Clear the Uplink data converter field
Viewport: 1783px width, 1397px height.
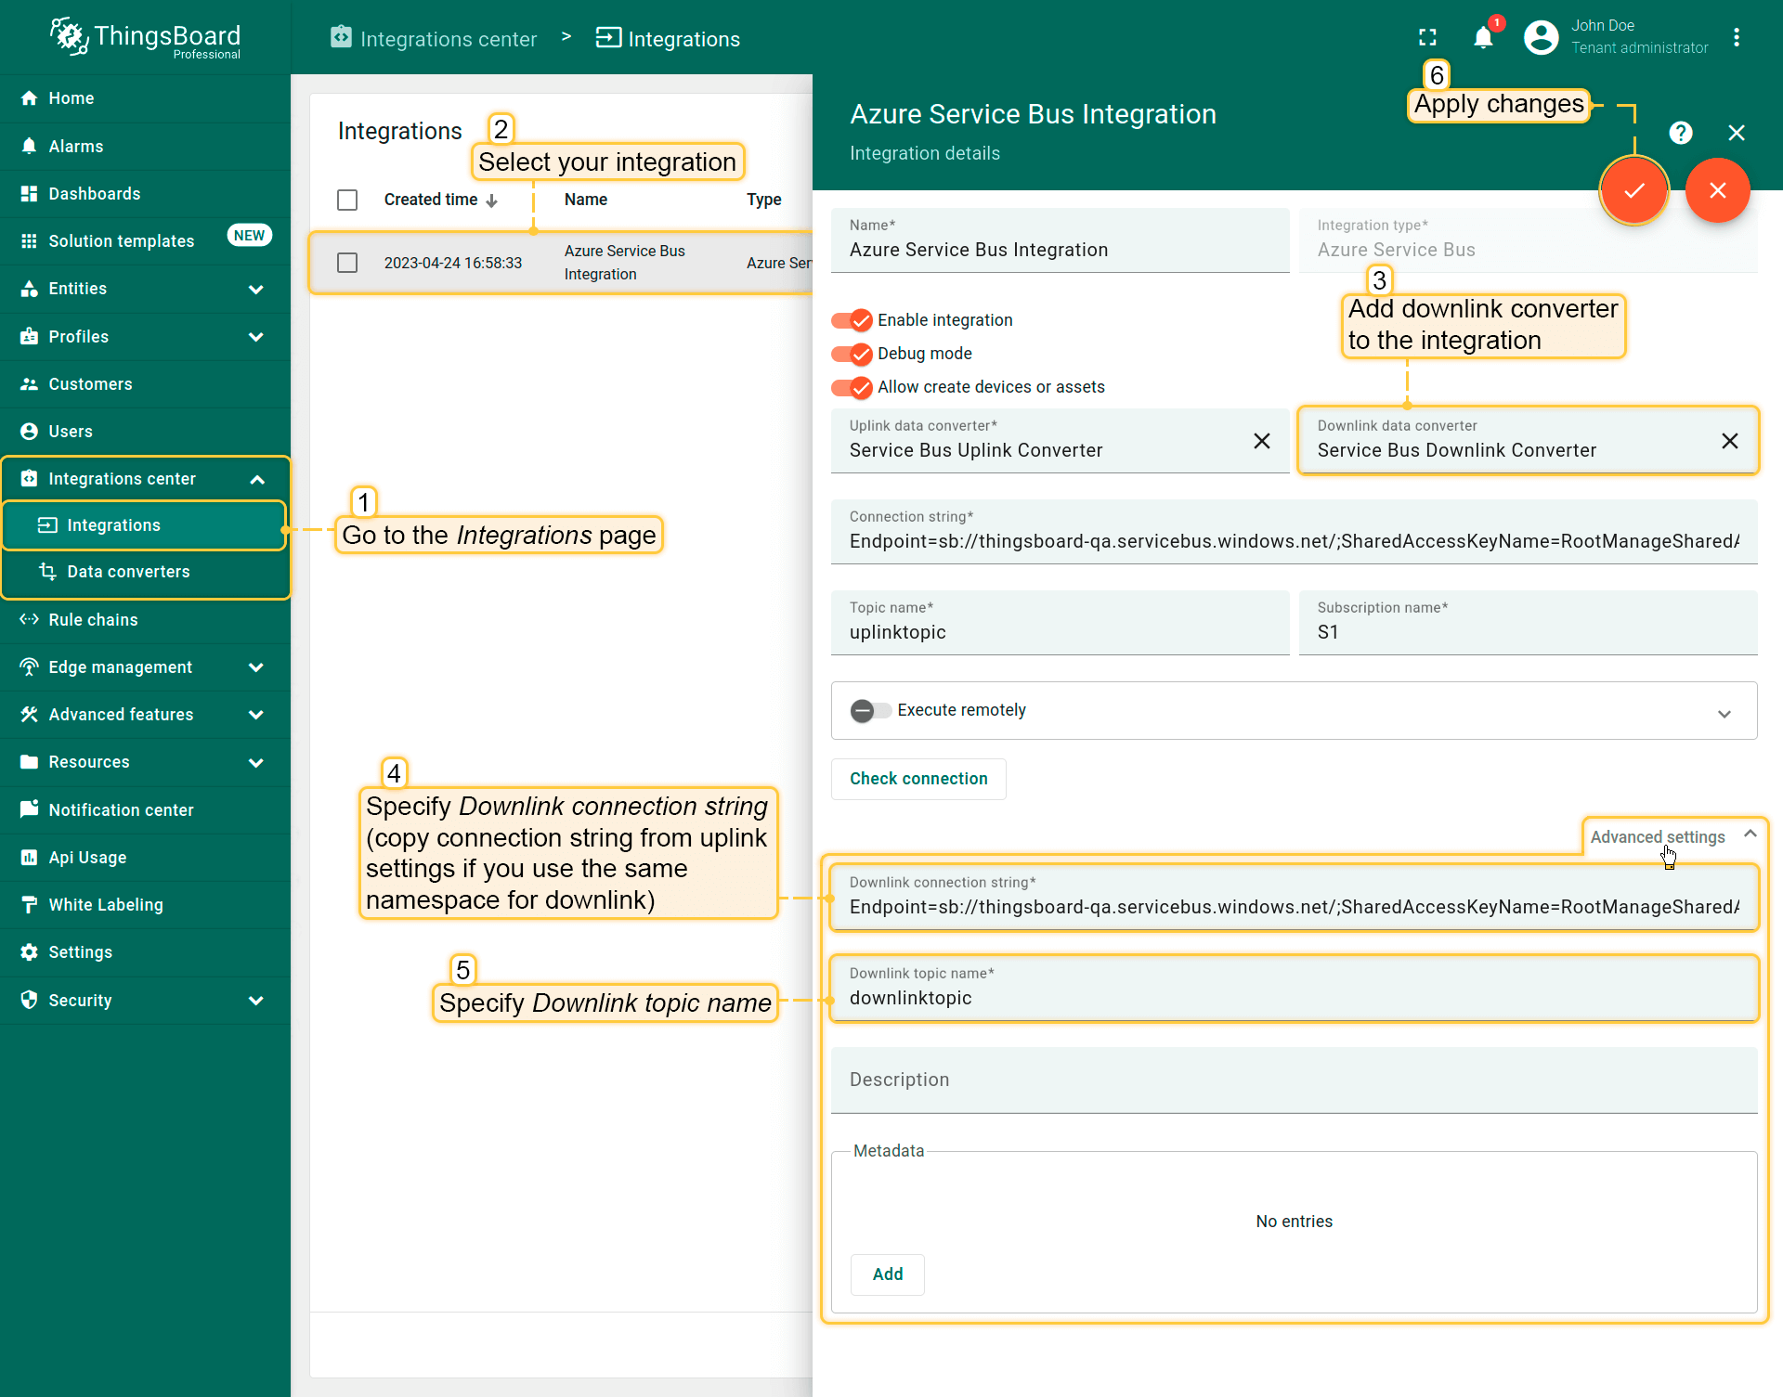pyautogui.click(x=1261, y=441)
